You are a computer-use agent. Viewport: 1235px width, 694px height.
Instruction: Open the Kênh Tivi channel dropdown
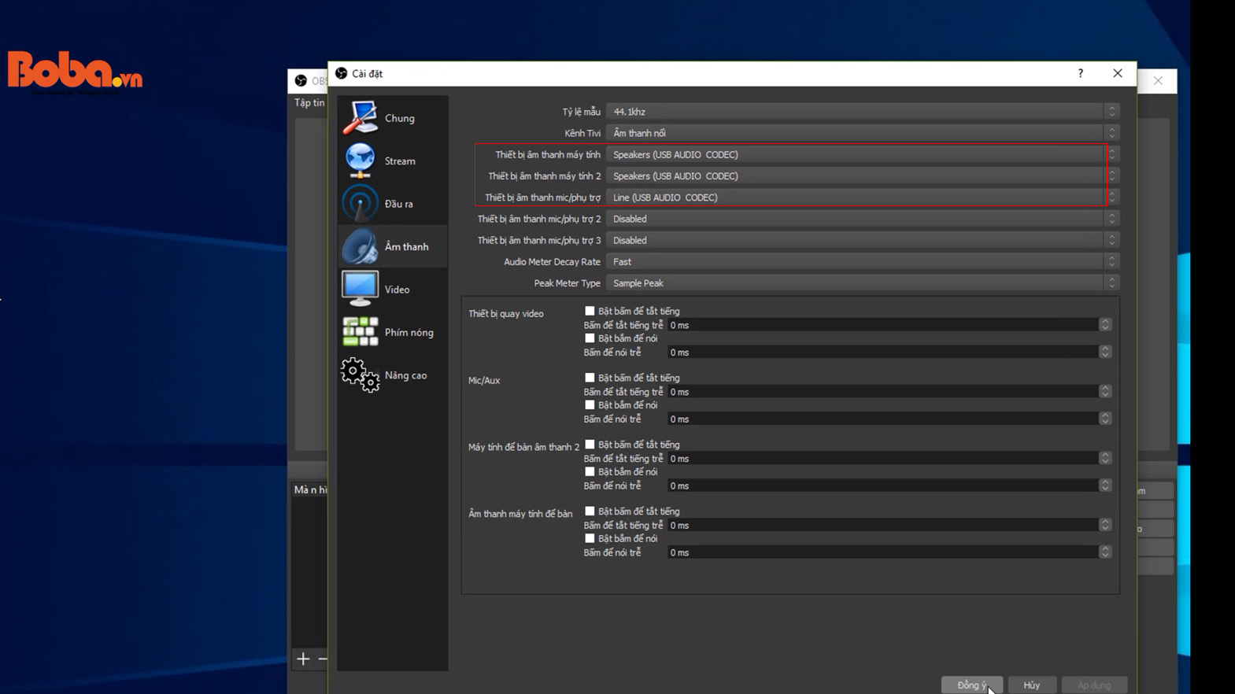(x=861, y=133)
